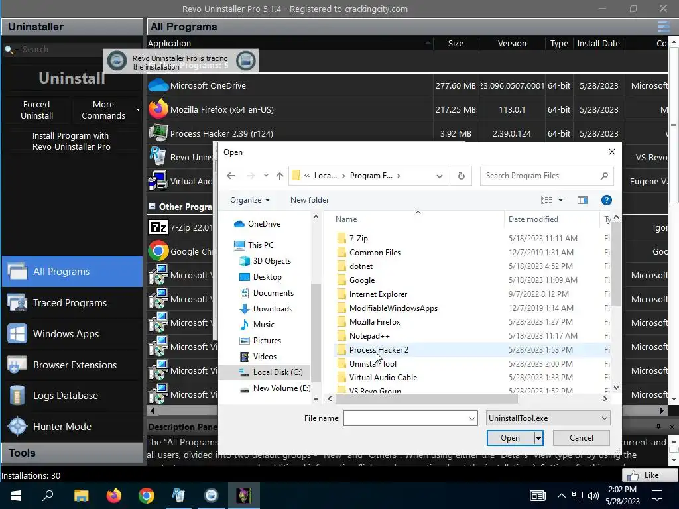Select Music in navigation pane
679x509 pixels.
[263, 325]
